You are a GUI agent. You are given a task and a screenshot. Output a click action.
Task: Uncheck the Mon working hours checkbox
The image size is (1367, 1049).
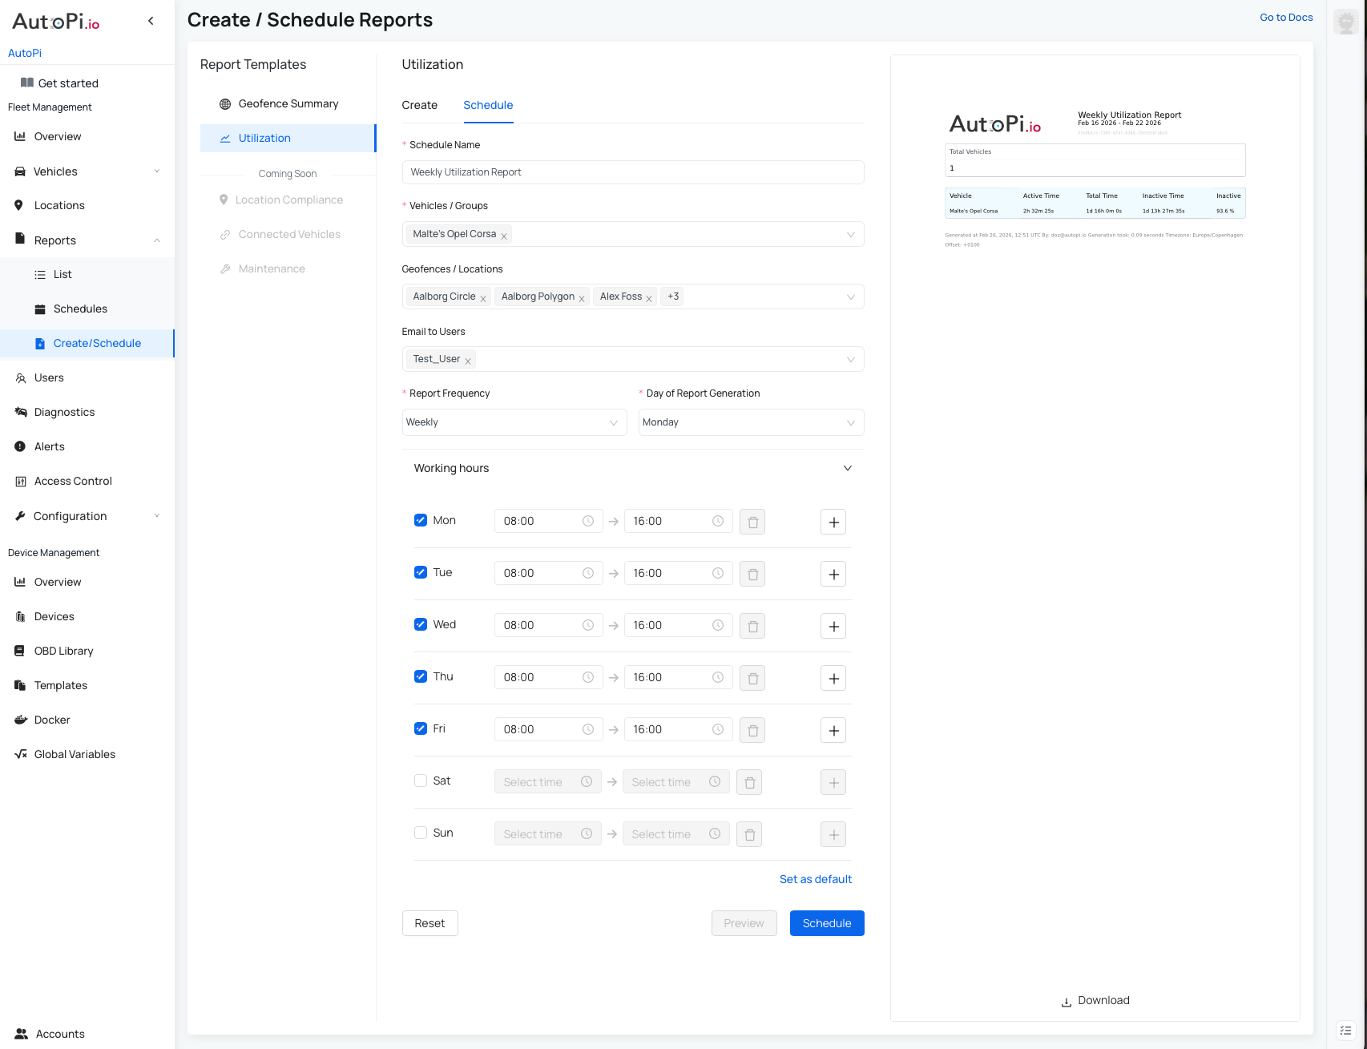coord(421,520)
